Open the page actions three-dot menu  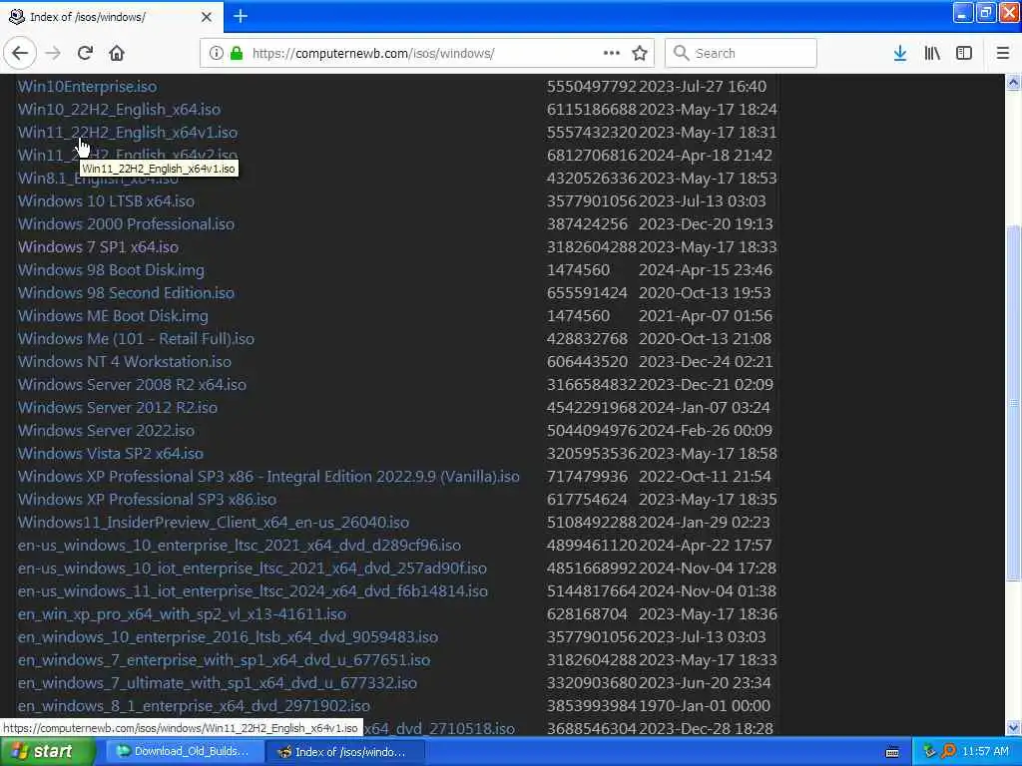612,54
